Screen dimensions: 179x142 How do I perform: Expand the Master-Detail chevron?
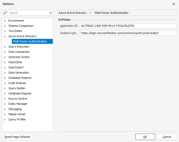[x=5, y=114]
